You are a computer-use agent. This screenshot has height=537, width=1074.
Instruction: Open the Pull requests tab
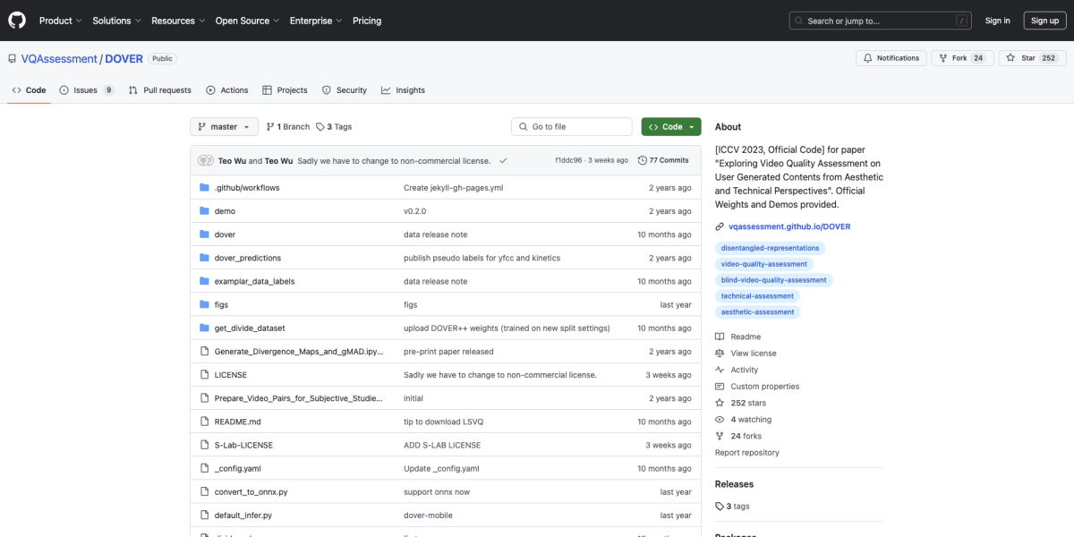[x=159, y=90]
